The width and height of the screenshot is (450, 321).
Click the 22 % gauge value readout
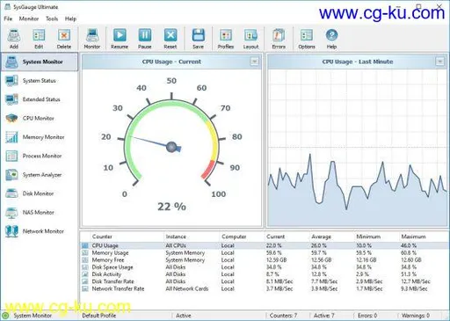click(171, 207)
